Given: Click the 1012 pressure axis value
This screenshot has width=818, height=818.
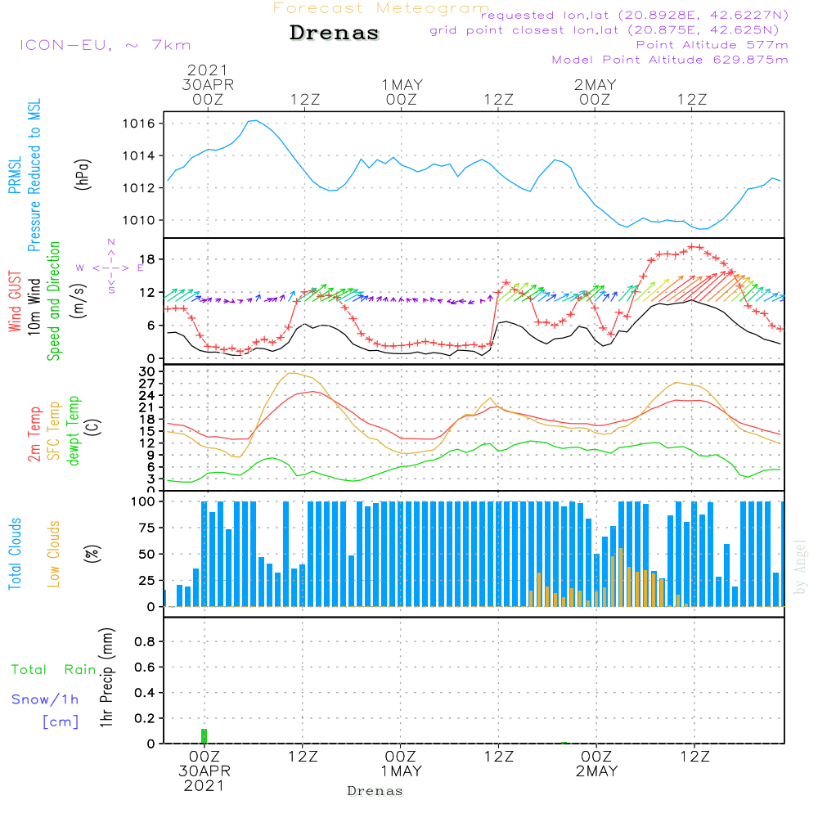Looking at the screenshot, I should [139, 188].
